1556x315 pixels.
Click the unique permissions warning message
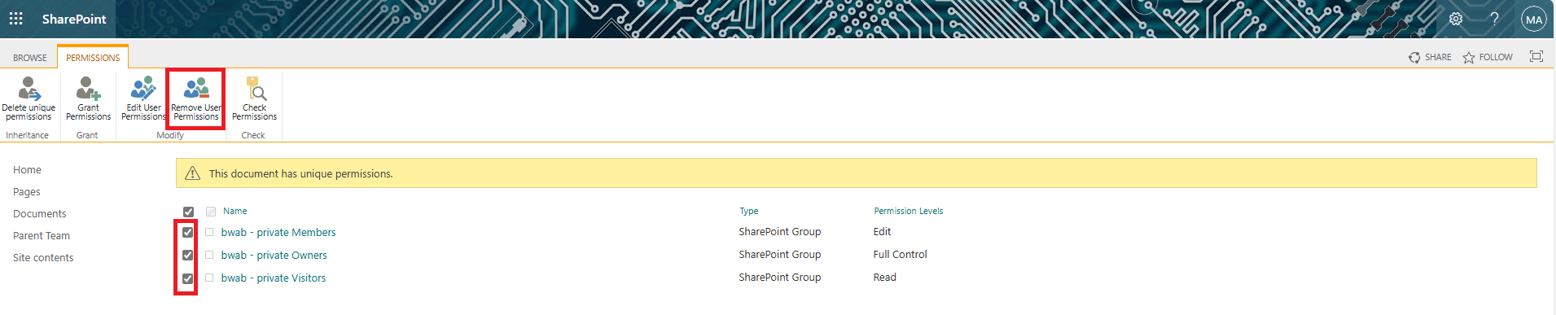point(301,173)
